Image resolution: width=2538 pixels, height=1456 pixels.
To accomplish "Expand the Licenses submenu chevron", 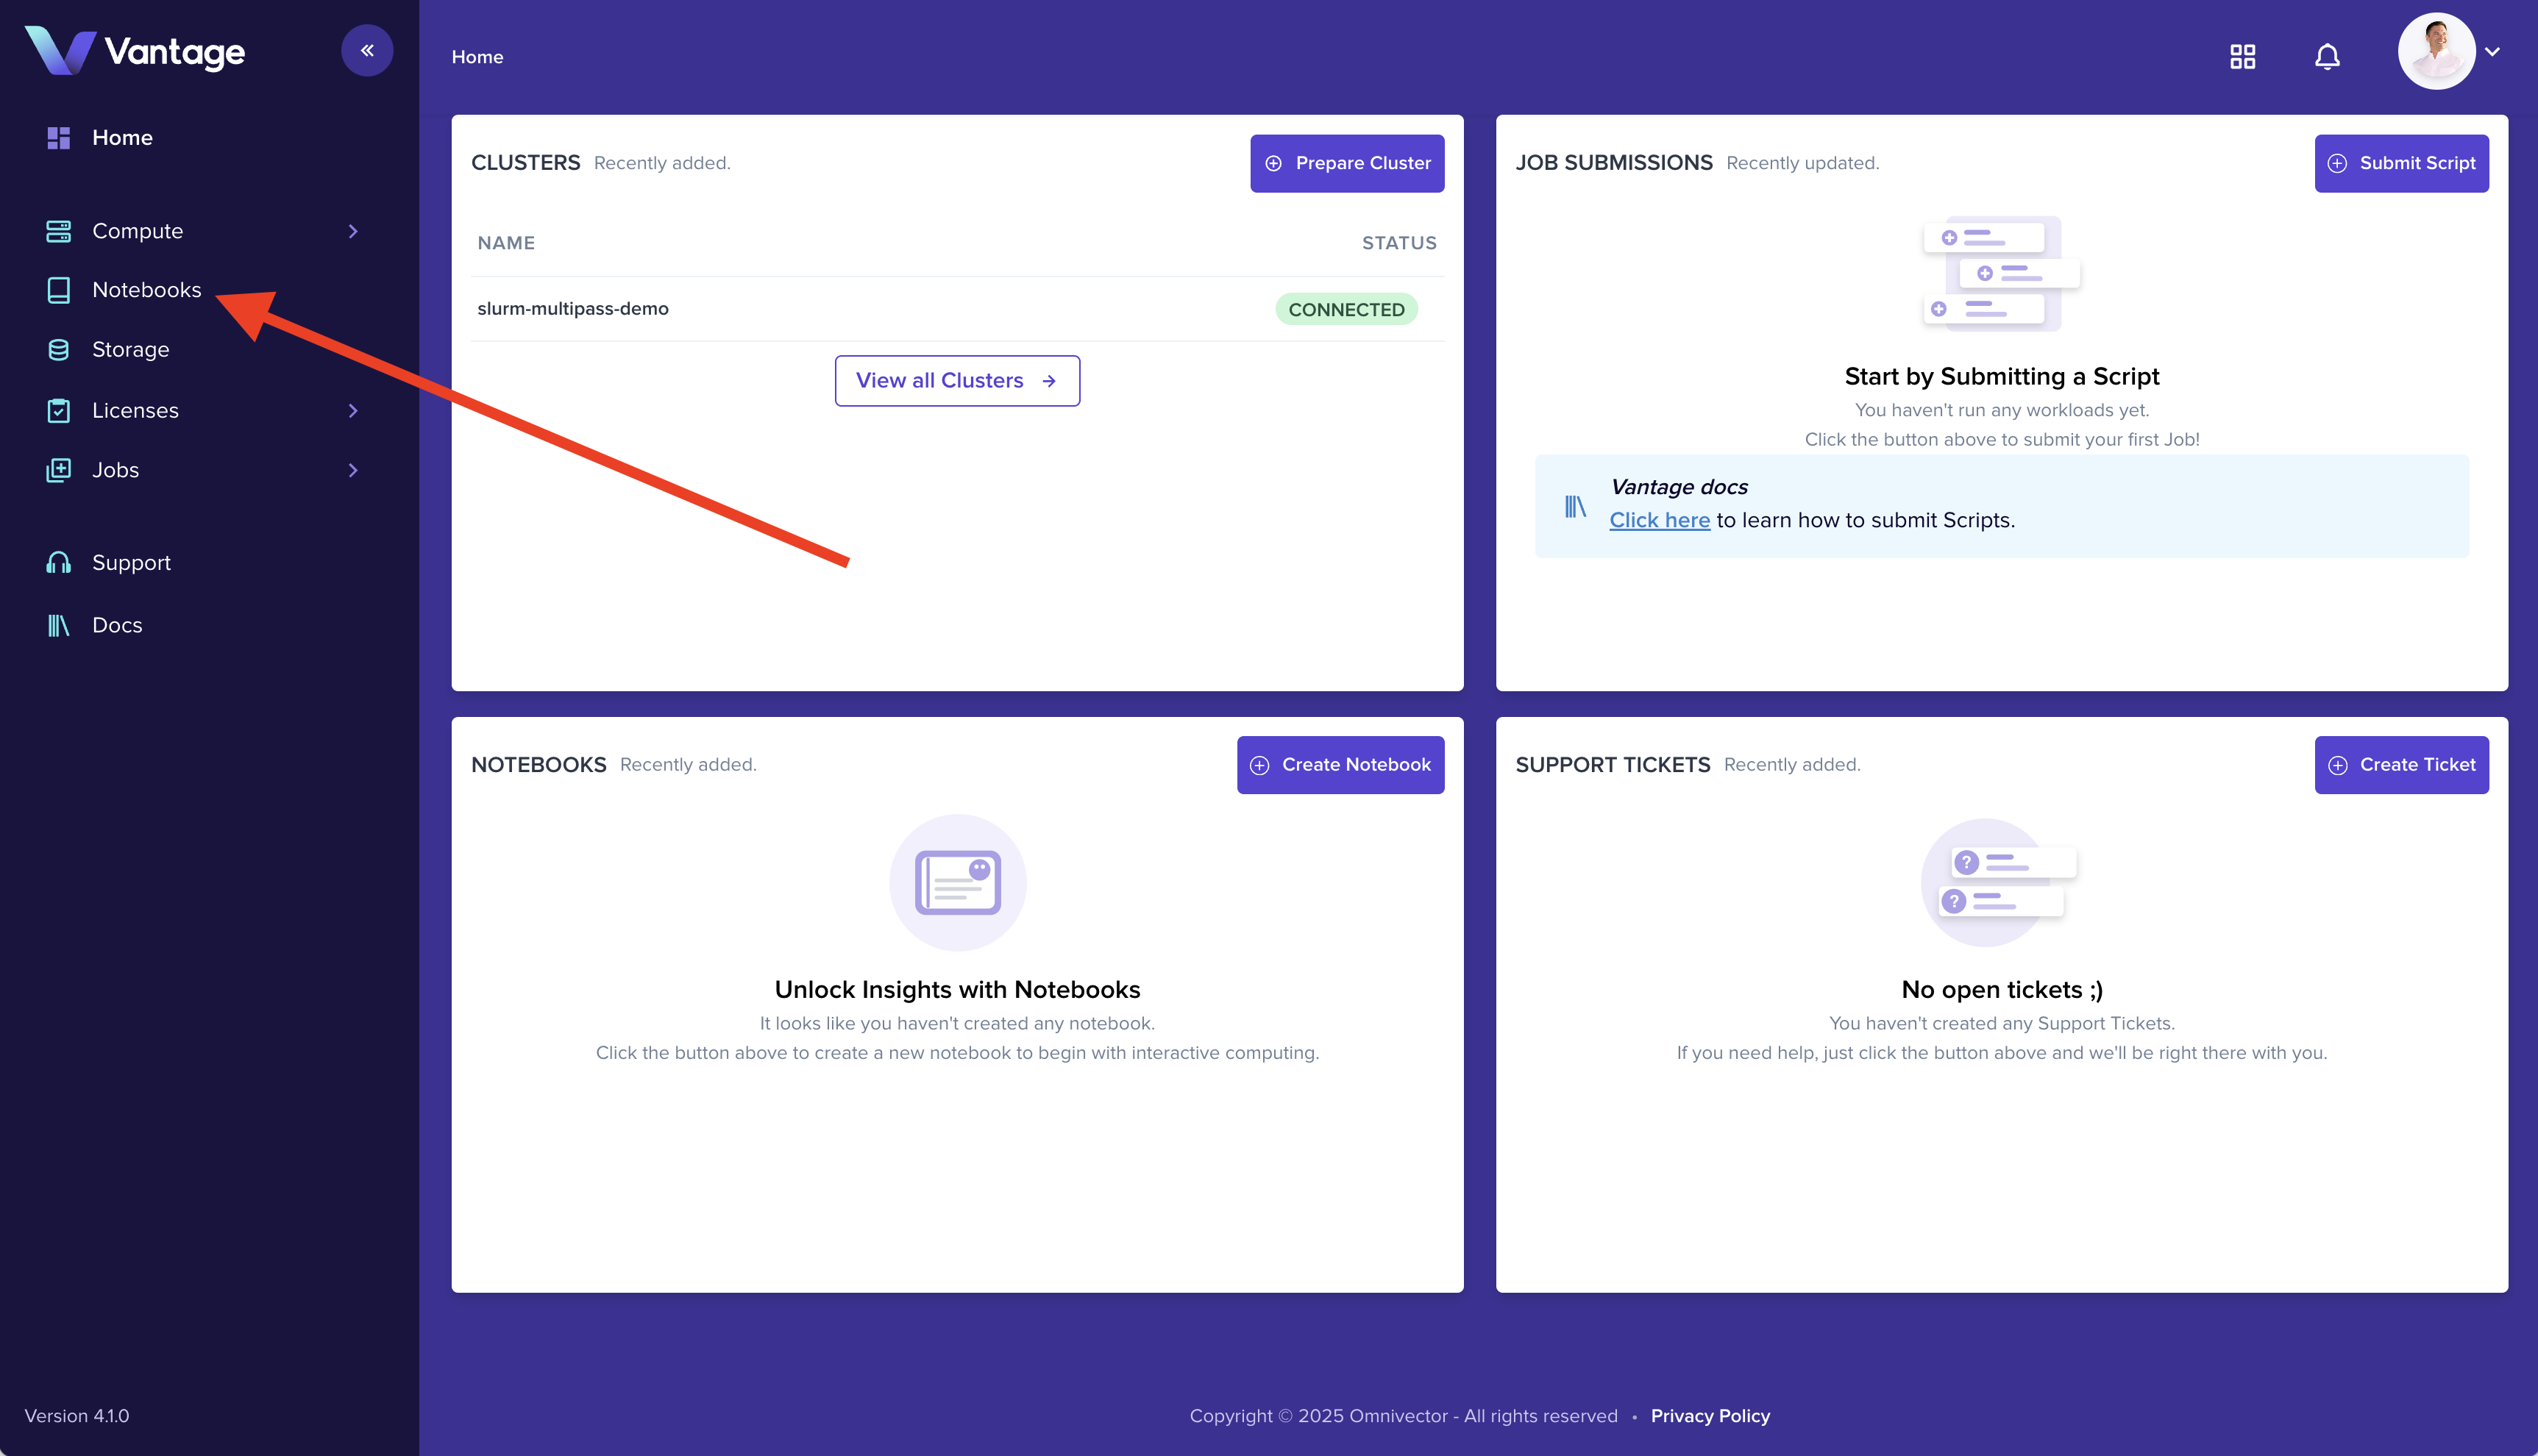I will pyautogui.click(x=353, y=411).
